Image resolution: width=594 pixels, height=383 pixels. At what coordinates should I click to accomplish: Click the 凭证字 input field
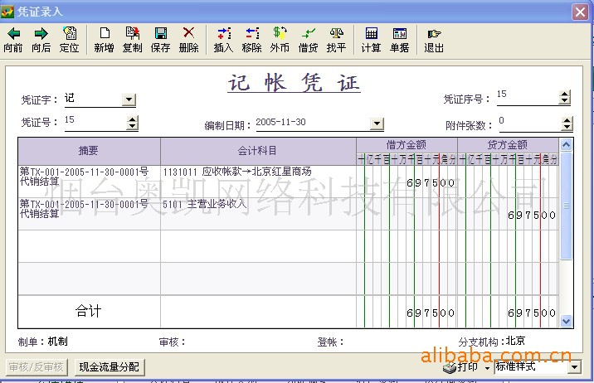pos(93,99)
